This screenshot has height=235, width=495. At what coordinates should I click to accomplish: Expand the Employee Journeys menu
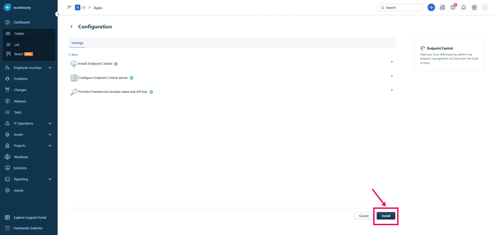tap(50, 68)
